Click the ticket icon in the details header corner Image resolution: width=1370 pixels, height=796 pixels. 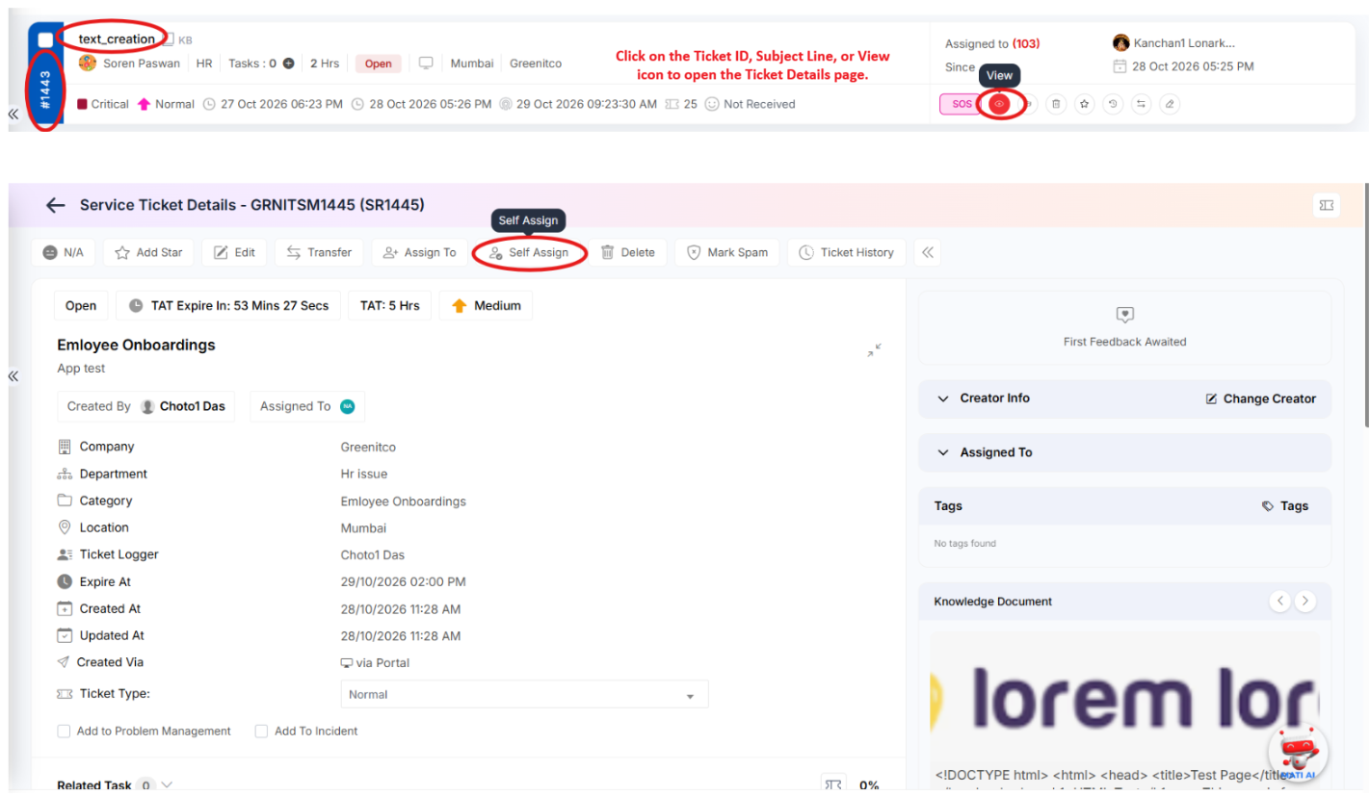pyautogui.click(x=1327, y=205)
